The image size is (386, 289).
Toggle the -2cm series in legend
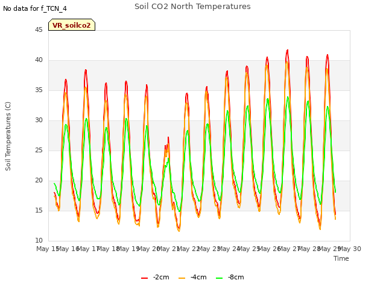click(156, 277)
